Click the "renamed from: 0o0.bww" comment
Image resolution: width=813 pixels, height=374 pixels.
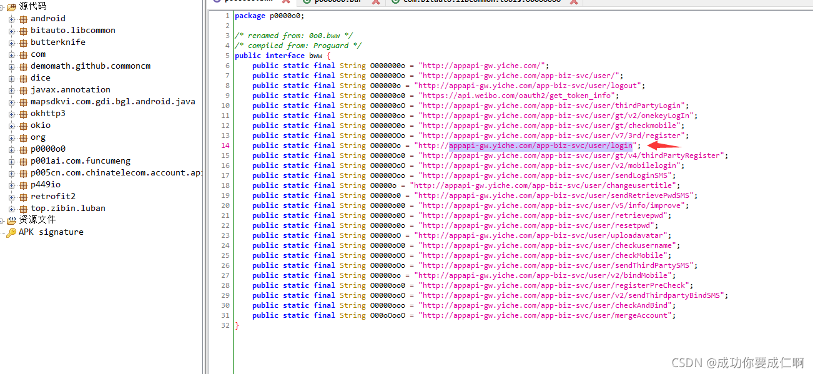pyautogui.click(x=293, y=36)
